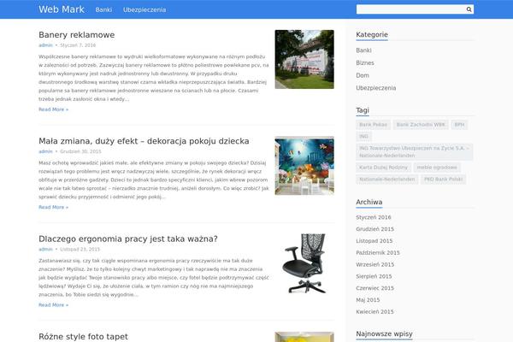Select the Ubezpieczenia category in sidebar
The width and height of the screenshot is (513, 342).
pyautogui.click(x=376, y=88)
